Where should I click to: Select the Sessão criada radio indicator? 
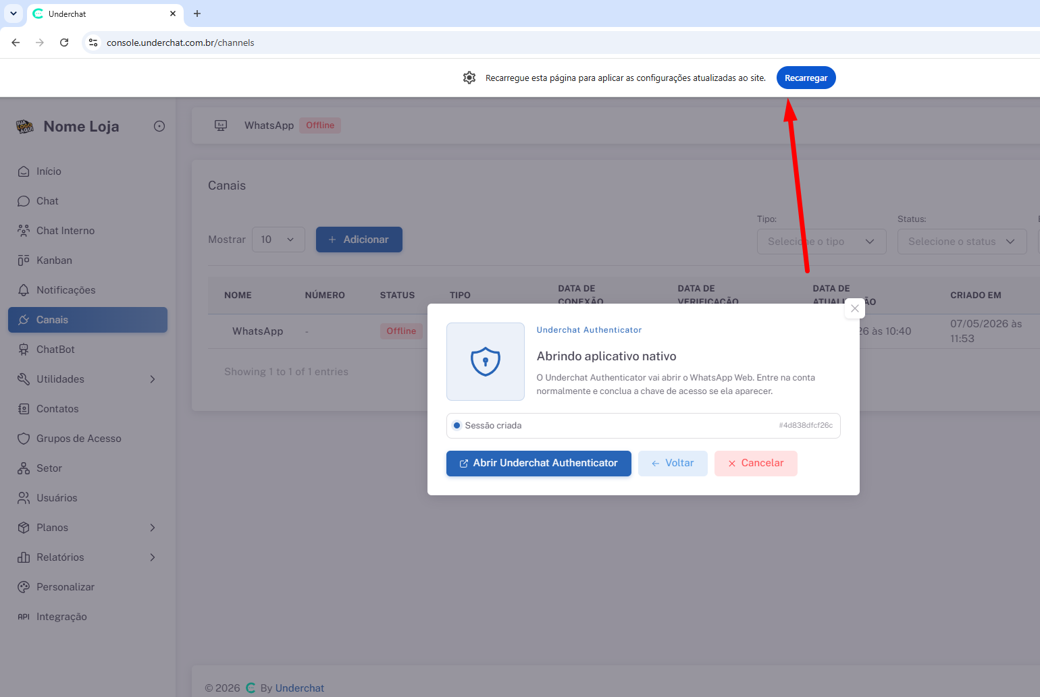click(x=457, y=426)
